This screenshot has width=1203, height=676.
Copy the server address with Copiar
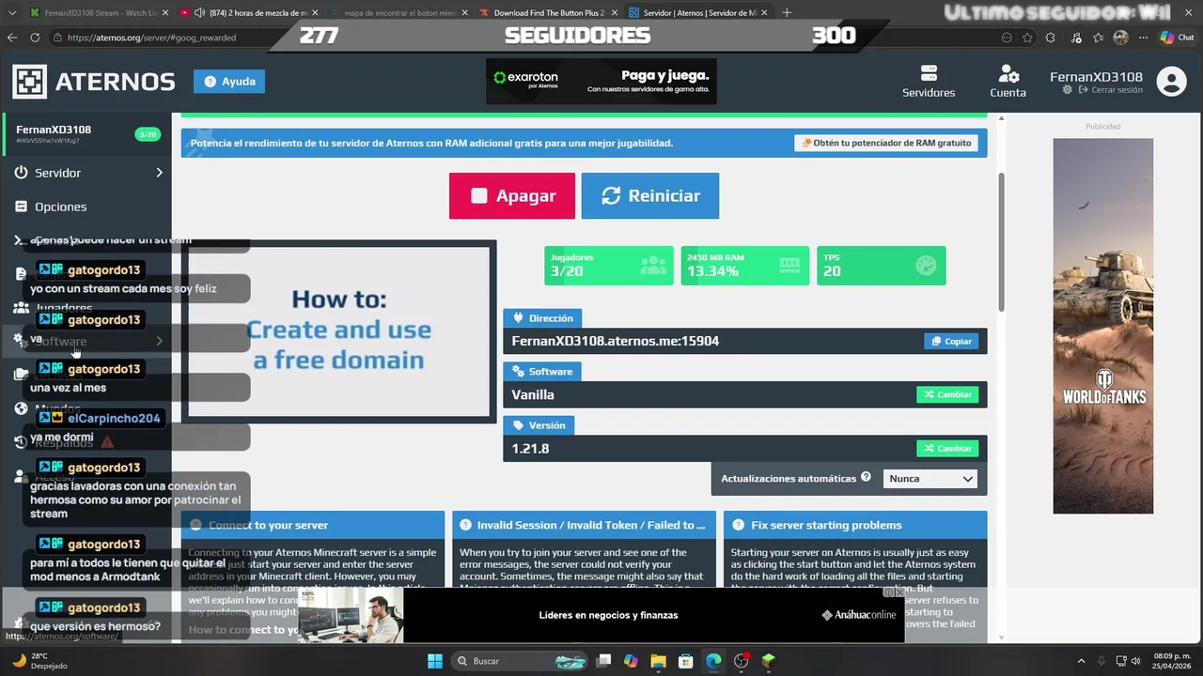tap(951, 341)
